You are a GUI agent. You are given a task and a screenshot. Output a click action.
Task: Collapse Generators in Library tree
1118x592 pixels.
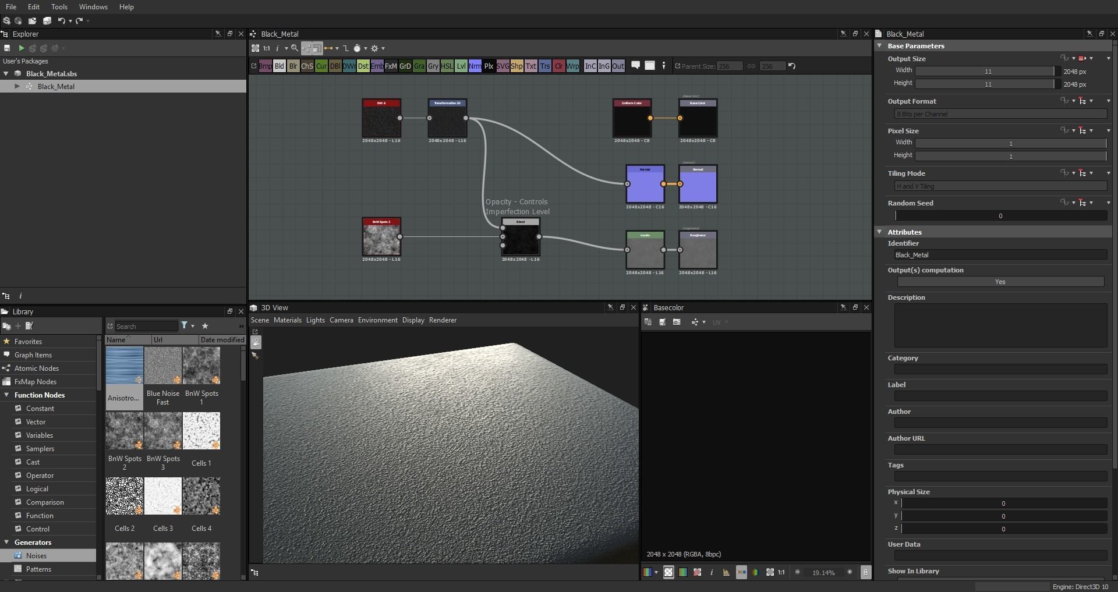click(x=6, y=542)
